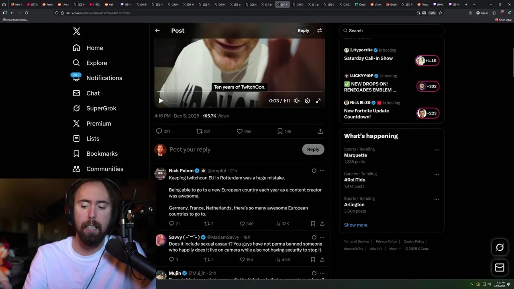514x289 pixels.
Task: Open more options for #RollTide trend
Action: pyautogui.click(x=436, y=175)
